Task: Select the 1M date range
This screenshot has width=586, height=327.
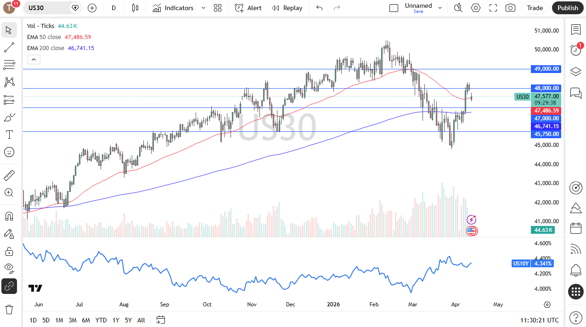Action: (59, 320)
